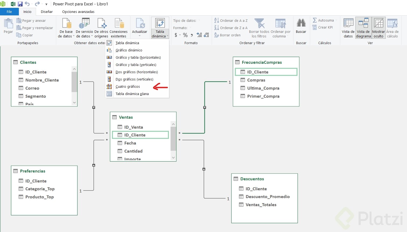Sort with Ordenar de A a Z
407x232 pixels.
[x=231, y=20]
